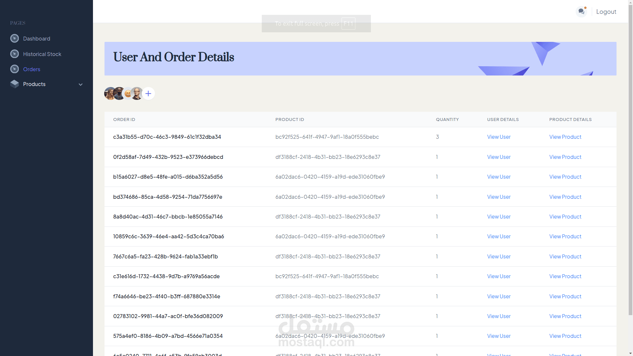The width and height of the screenshot is (633, 356).
Task: View User for order 8a8d40ac
Action: [498, 217]
